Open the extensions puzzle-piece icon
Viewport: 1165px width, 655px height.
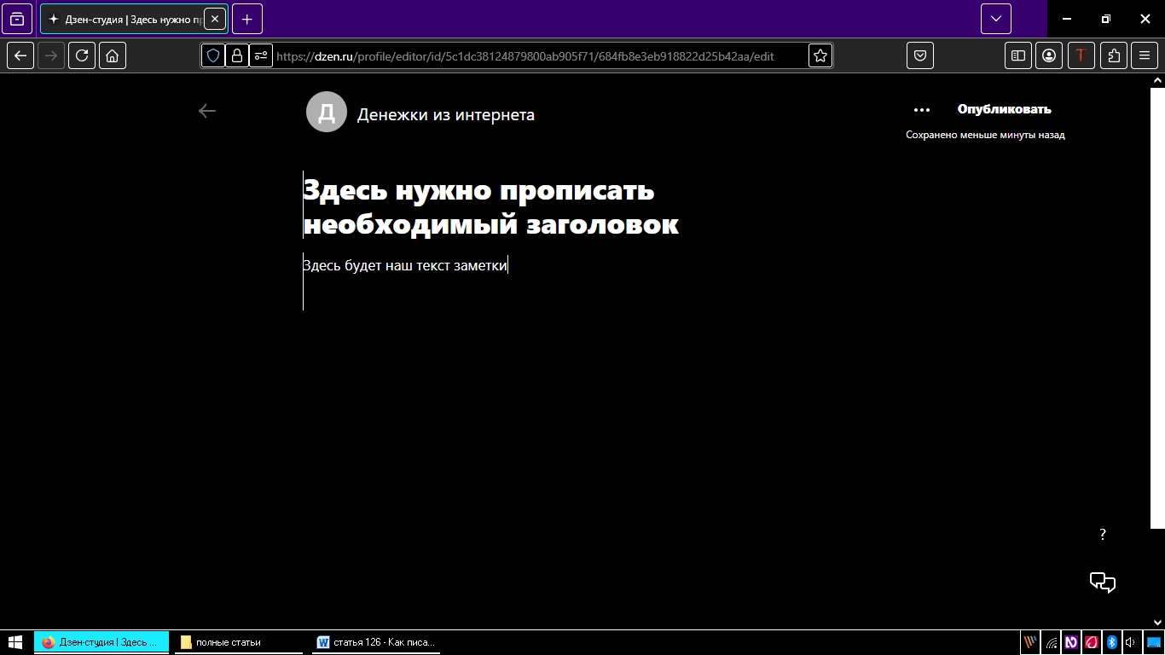1114,55
